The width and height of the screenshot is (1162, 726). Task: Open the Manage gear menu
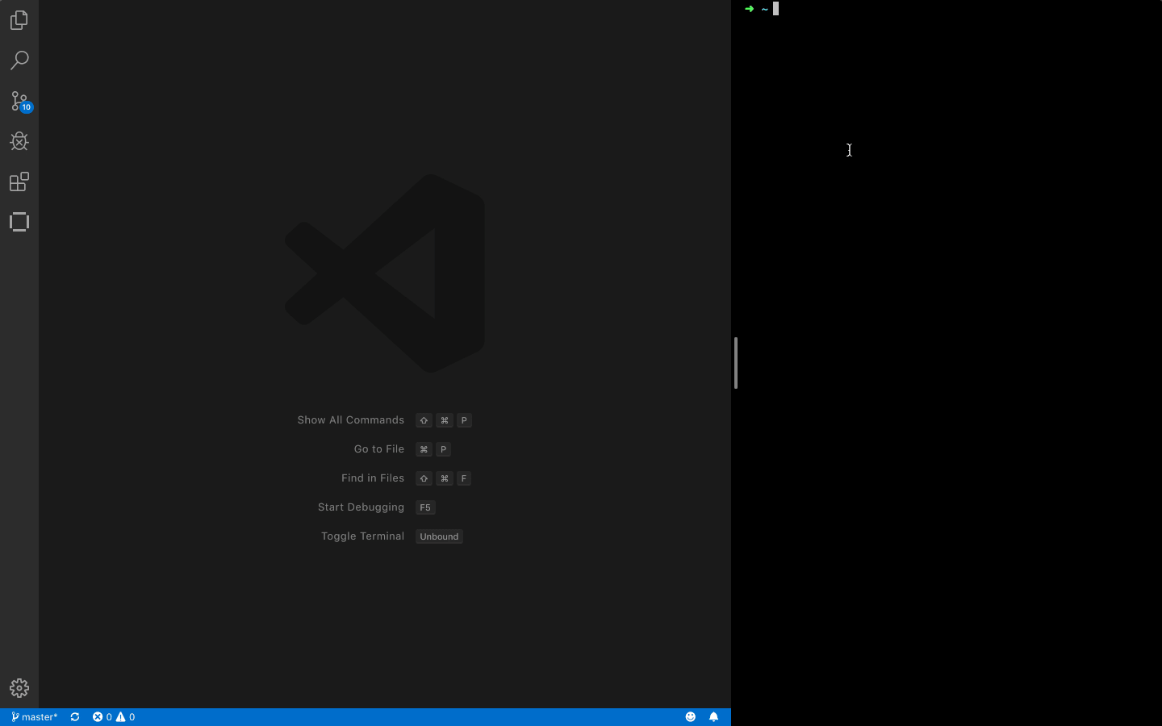(x=19, y=688)
